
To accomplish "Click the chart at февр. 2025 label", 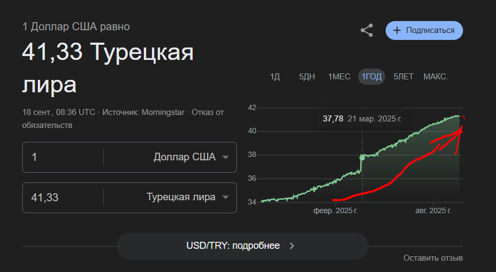I will click(335, 210).
